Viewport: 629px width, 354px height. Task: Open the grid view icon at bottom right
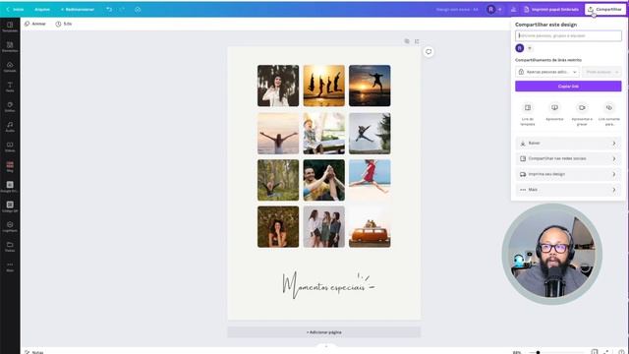click(x=594, y=352)
